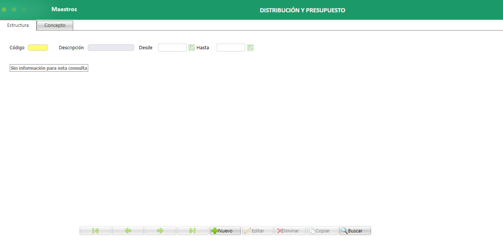
Task: Switch to the Concepto tab
Action: click(55, 25)
